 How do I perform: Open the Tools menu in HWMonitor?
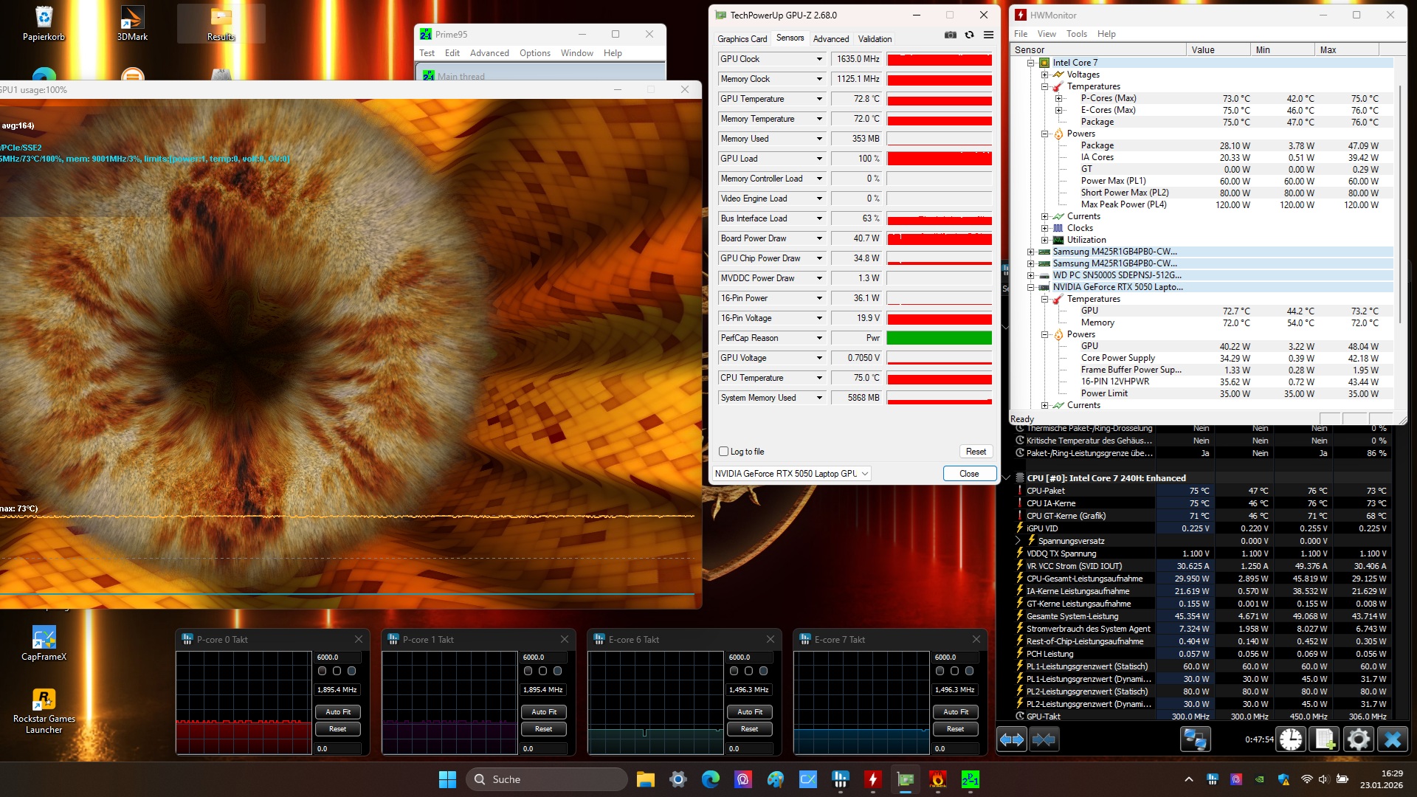(x=1076, y=34)
